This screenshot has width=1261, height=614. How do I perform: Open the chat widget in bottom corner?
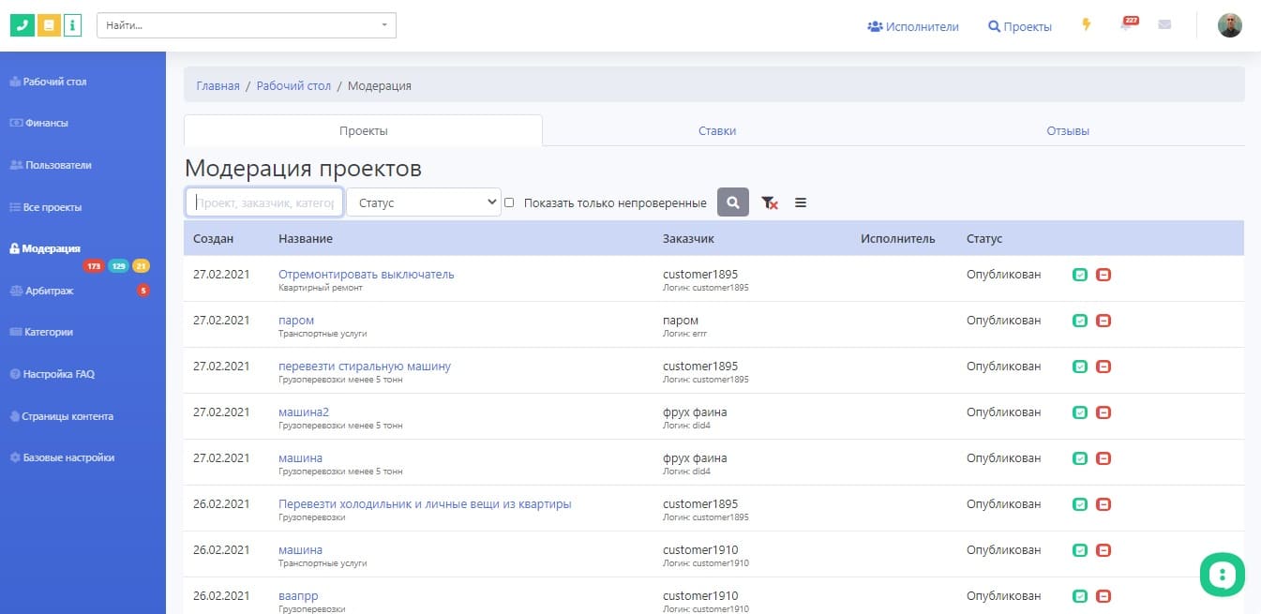[1223, 574]
